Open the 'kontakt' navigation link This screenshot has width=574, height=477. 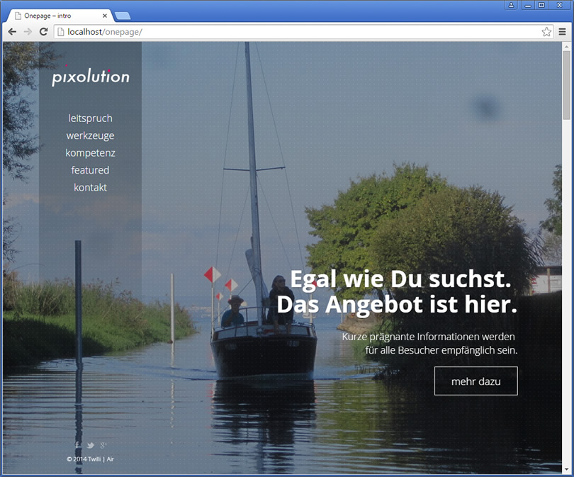pos(90,188)
